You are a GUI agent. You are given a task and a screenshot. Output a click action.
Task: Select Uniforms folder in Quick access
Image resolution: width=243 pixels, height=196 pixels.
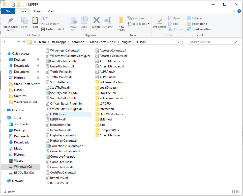(x=20, y=96)
